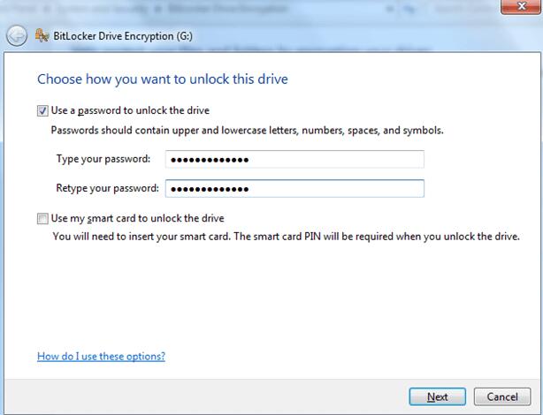The width and height of the screenshot is (543, 415).
Task: Click the BitLocker keys icon in title
Action: coord(42,35)
